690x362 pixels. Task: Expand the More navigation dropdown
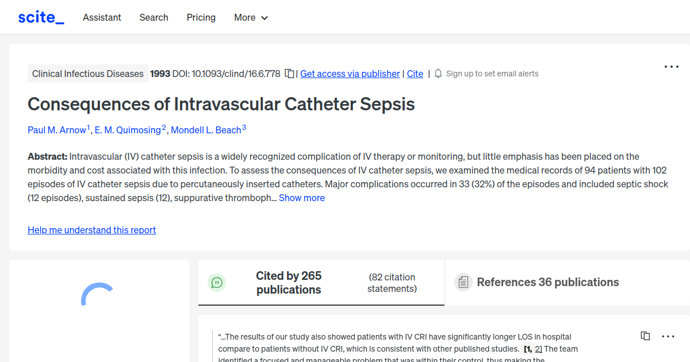point(251,17)
